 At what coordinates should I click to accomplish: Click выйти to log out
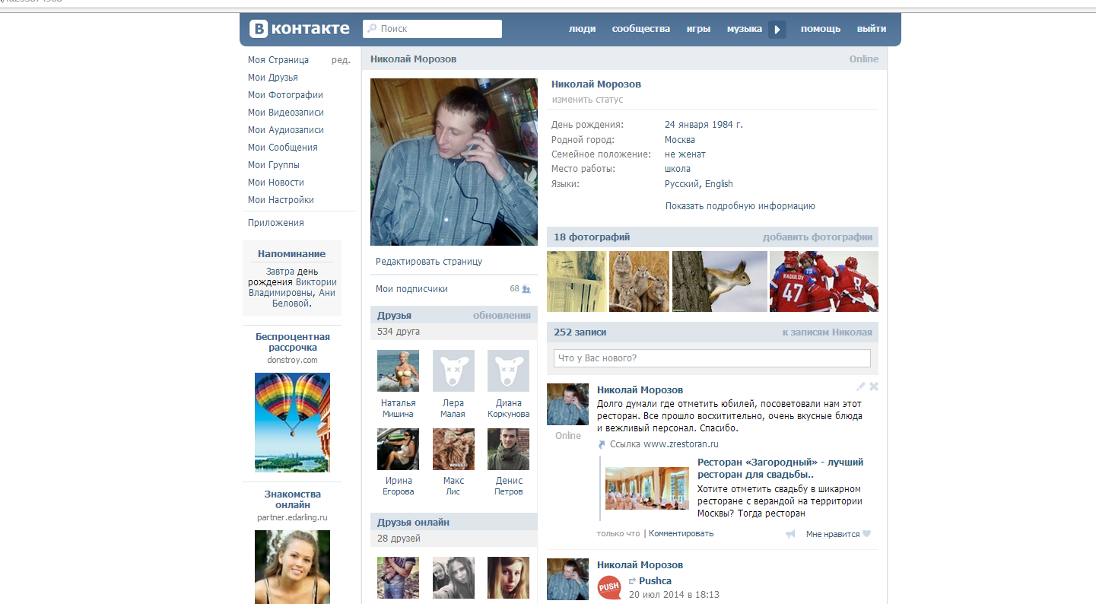[x=872, y=29]
